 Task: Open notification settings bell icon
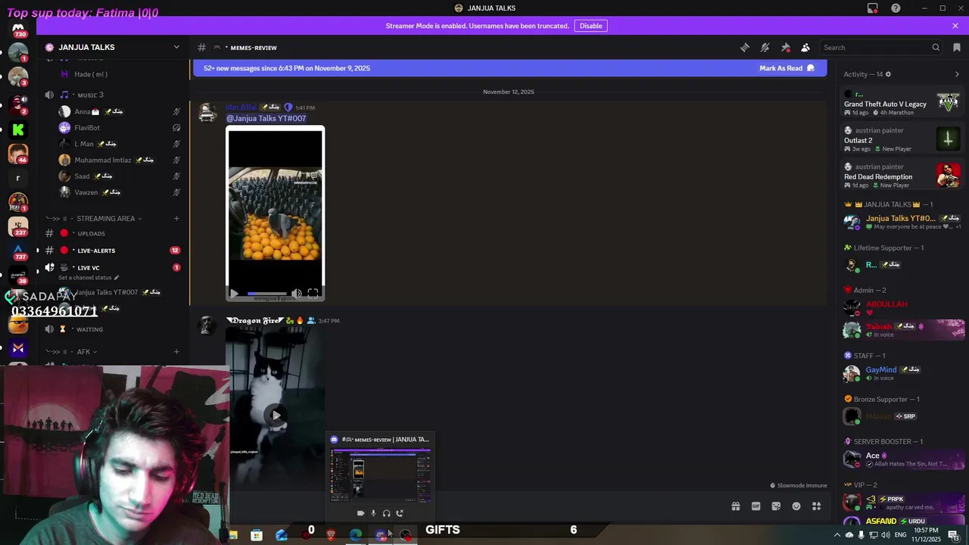[765, 47]
